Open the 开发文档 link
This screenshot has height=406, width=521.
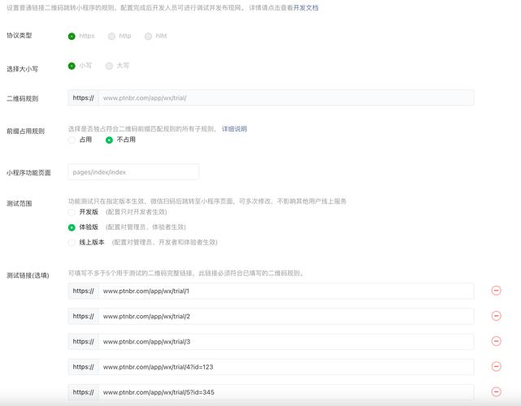click(306, 7)
